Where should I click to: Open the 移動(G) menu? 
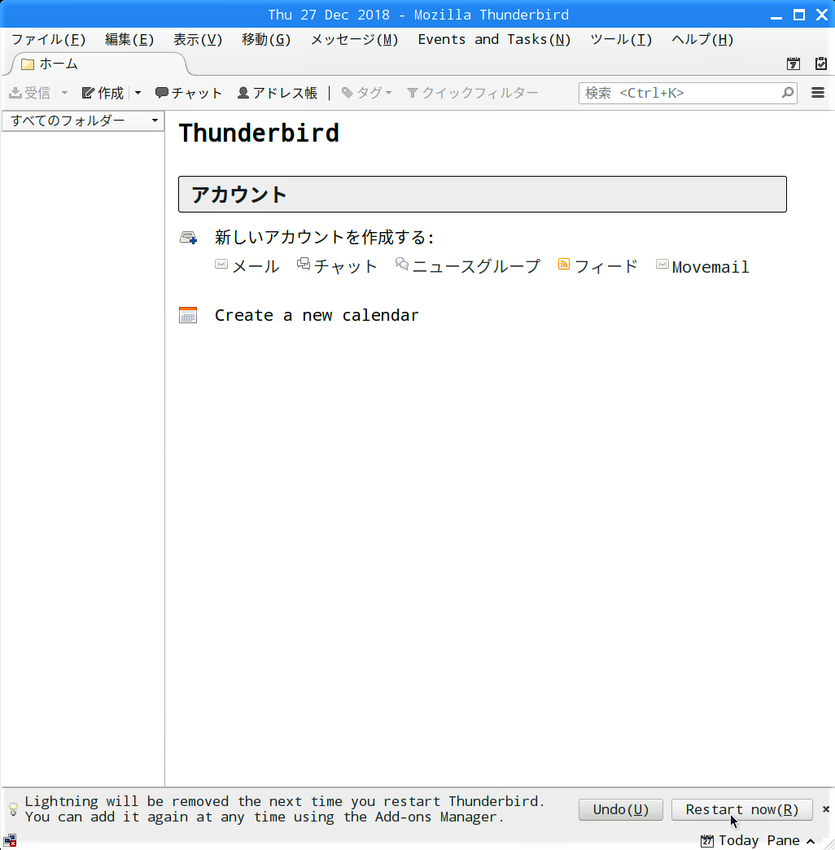266,40
